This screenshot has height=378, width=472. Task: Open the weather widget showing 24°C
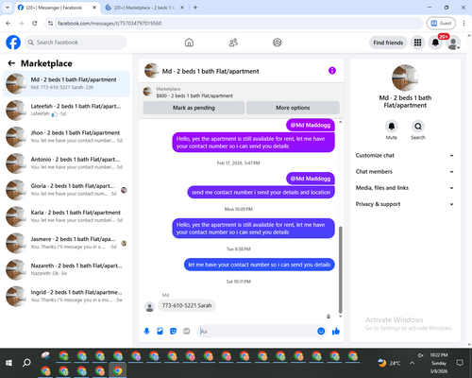tap(389, 363)
